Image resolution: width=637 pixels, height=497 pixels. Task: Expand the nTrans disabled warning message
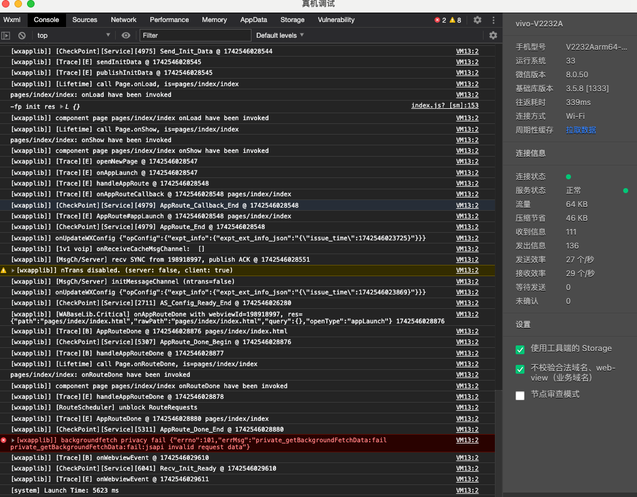pos(13,271)
